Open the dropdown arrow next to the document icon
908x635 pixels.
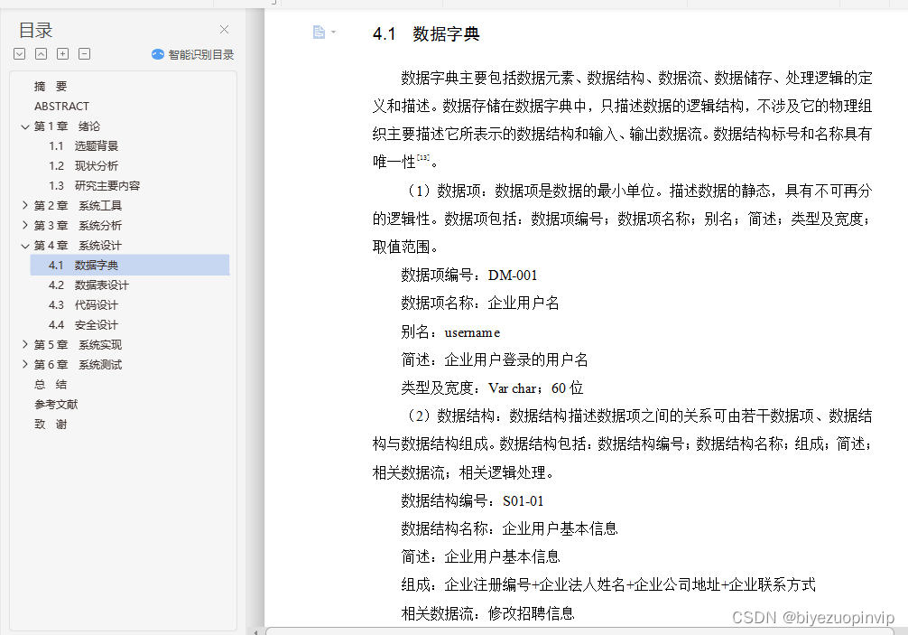(333, 33)
